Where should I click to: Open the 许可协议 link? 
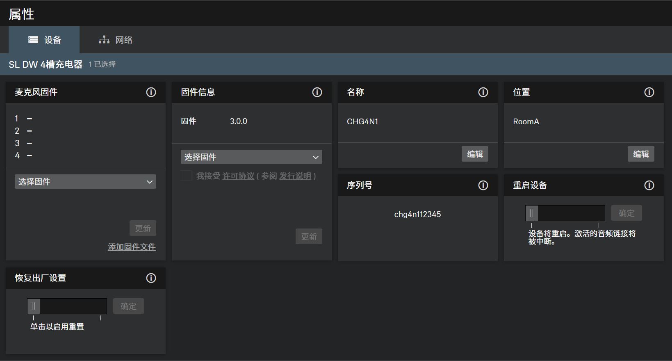click(238, 176)
